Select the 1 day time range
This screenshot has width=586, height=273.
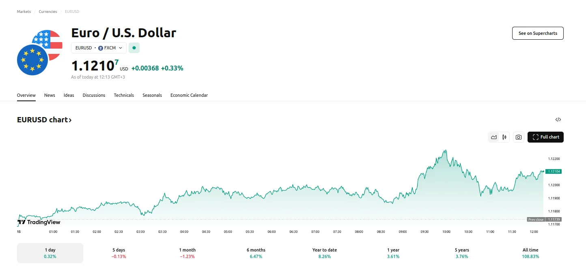(50, 253)
